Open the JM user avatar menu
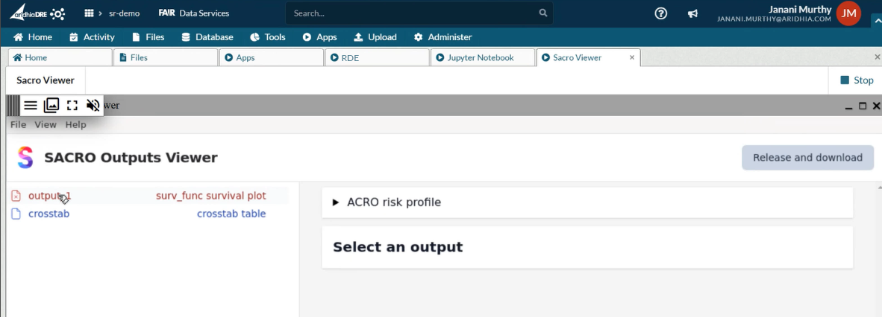 point(848,13)
